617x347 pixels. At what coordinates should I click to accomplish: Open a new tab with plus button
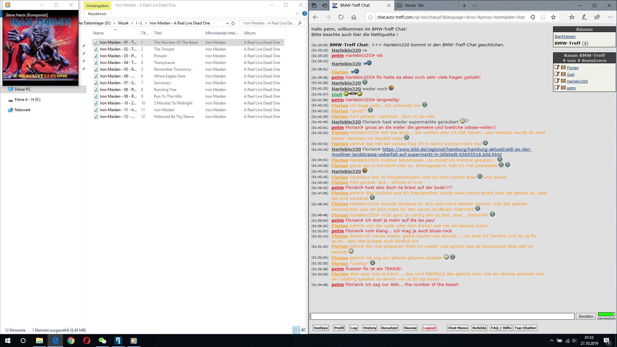pyautogui.click(x=464, y=5)
